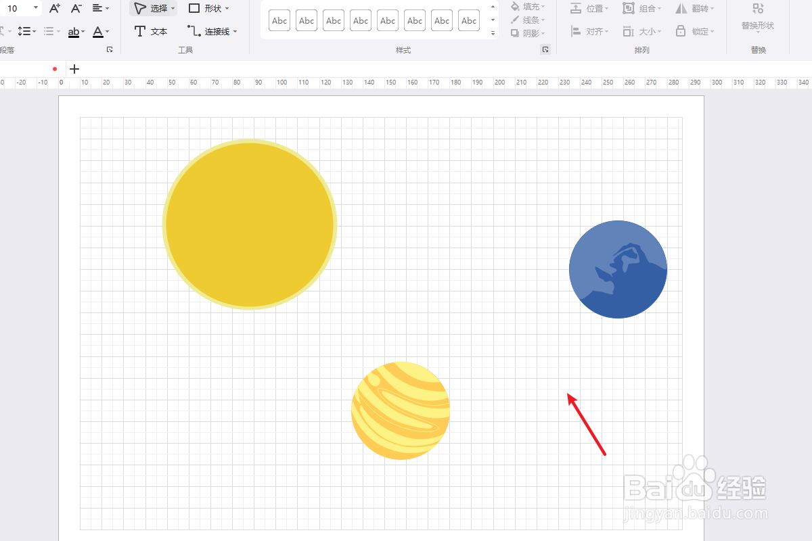This screenshot has height=541, width=812.
Task: Apply the first Abc style preset
Action: click(x=279, y=20)
